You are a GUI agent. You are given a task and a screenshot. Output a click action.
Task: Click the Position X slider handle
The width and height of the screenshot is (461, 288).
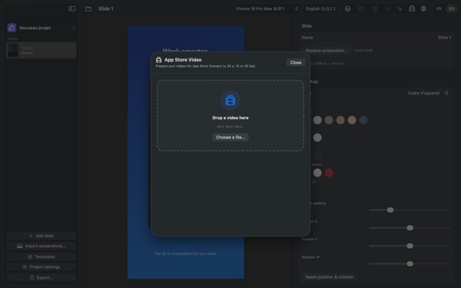tap(410, 228)
